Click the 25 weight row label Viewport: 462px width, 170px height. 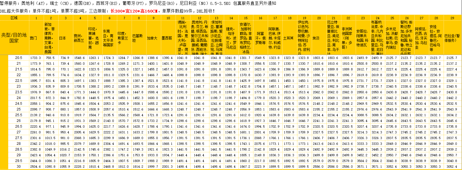[19, 109]
